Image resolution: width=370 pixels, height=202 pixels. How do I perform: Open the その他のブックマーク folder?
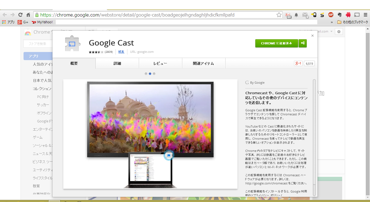353,22
